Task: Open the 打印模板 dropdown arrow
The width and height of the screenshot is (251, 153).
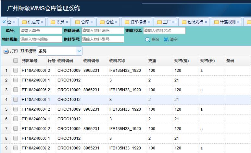Action: [x=79, y=51]
